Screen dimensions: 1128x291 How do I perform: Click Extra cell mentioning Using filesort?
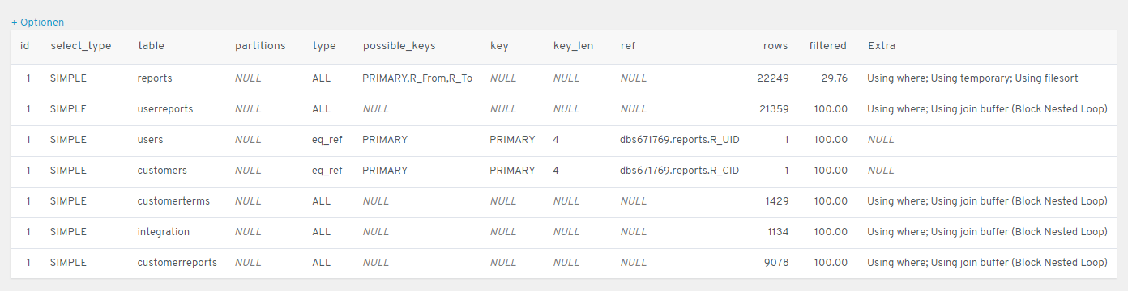tap(972, 78)
